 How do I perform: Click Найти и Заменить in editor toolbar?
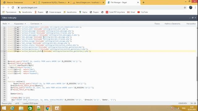(x=172, y=24)
